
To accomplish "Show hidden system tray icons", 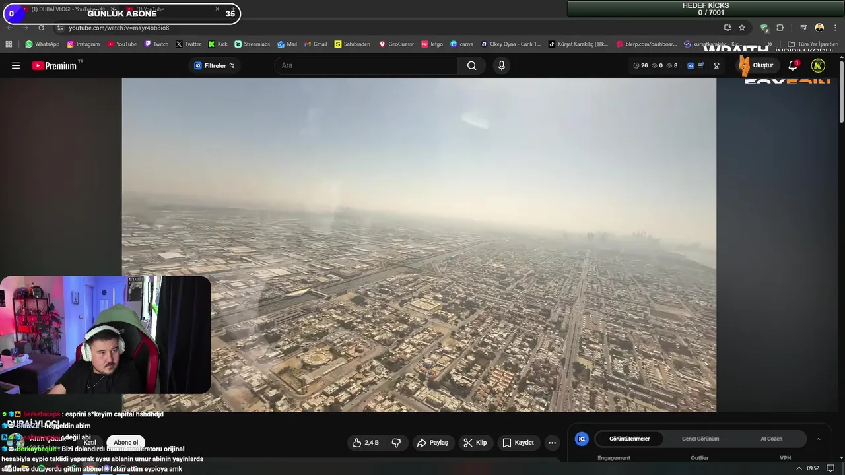I will tap(799, 468).
